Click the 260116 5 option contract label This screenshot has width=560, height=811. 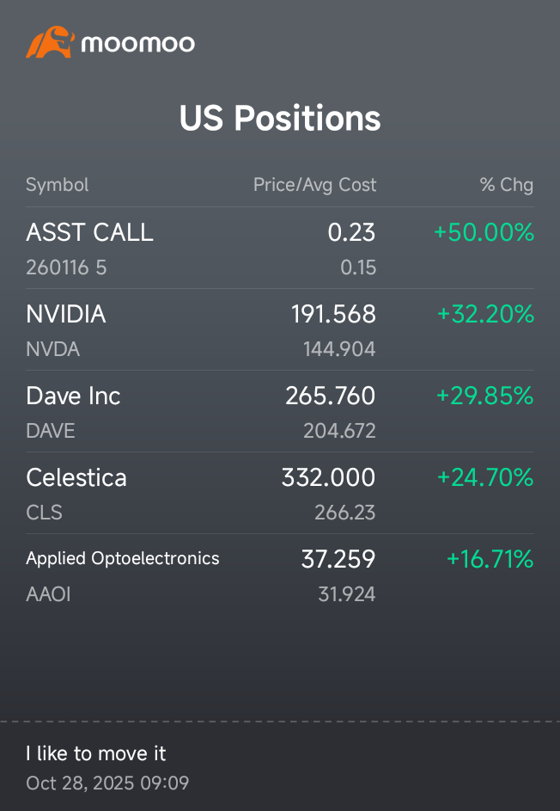pos(66,267)
